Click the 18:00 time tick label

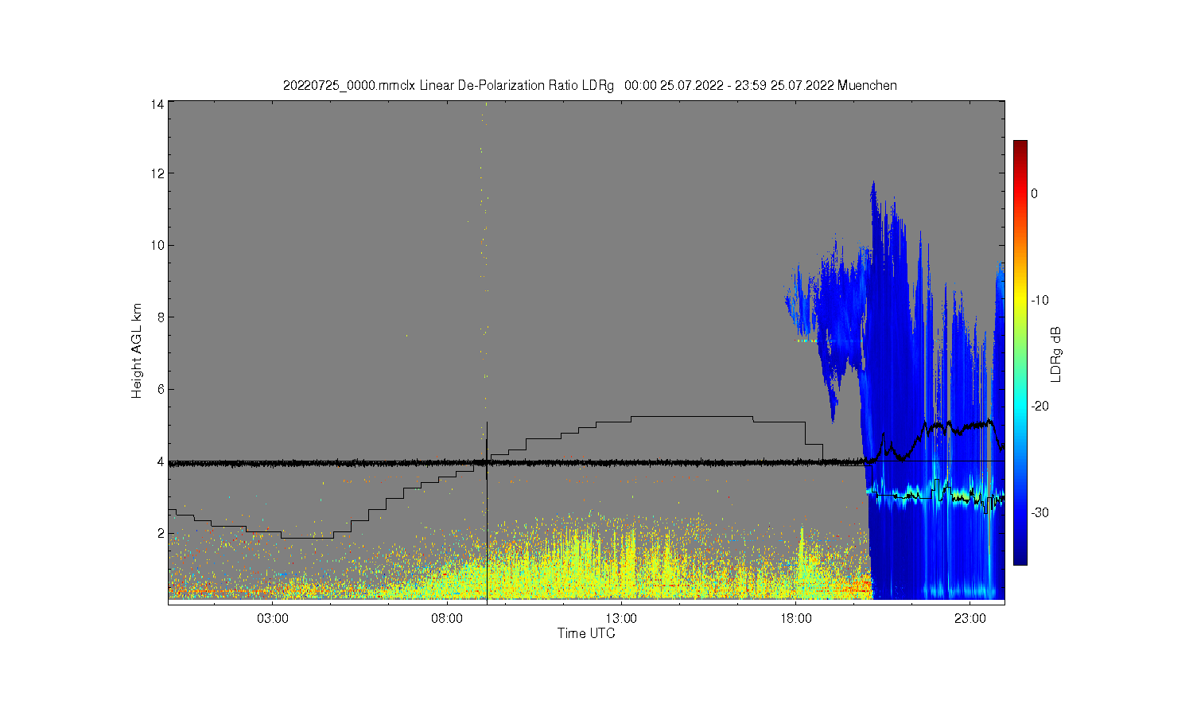point(796,619)
